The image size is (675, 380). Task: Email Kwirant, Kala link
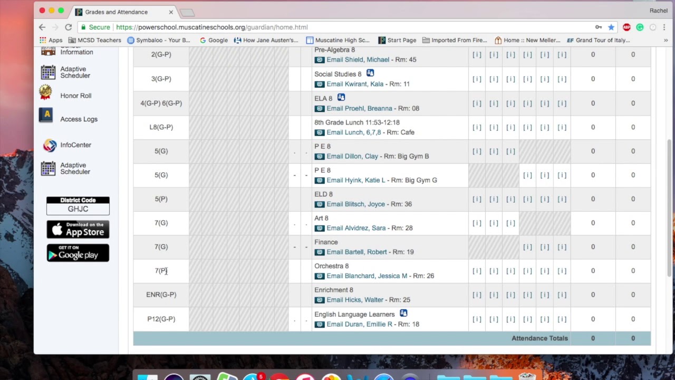coord(355,84)
